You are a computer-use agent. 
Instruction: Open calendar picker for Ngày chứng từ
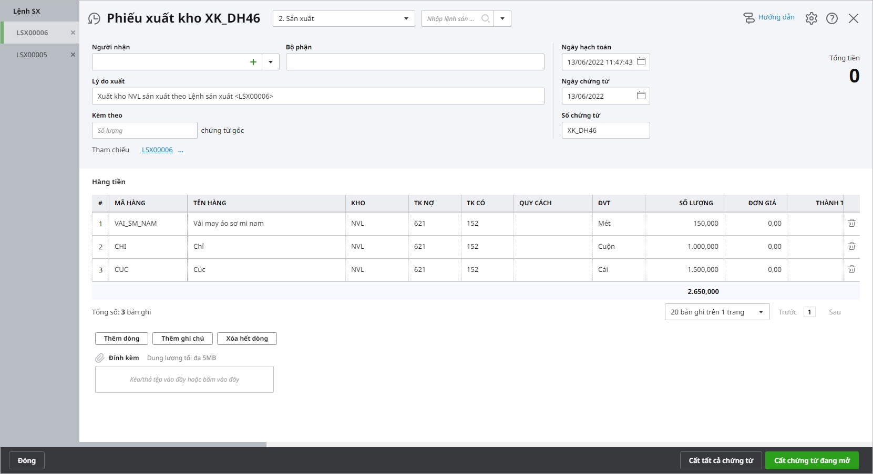641,96
